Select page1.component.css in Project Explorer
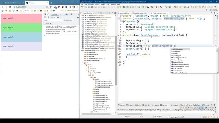This screenshot has width=219, height=123. (104, 81)
